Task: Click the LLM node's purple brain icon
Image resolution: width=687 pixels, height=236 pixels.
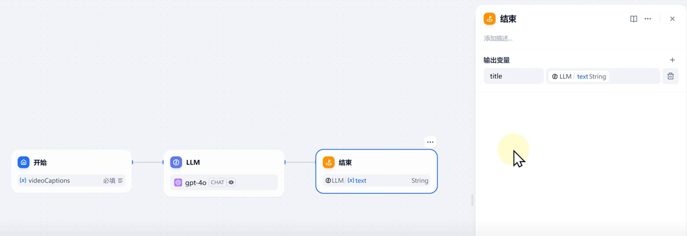Action: coord(176,162)
